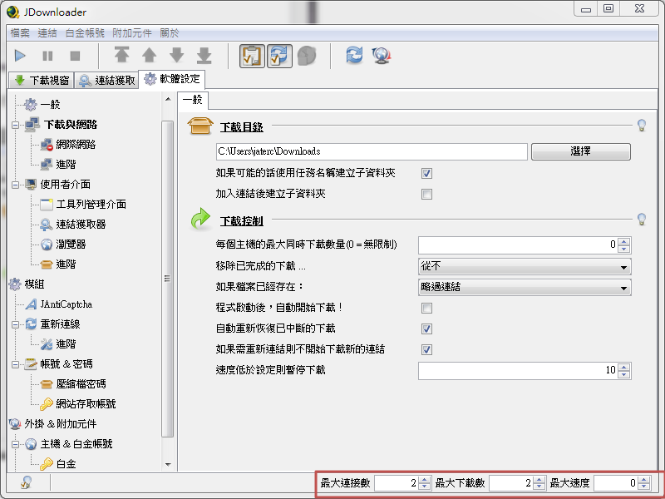Toggle clipboard monitoring icon in toolbar
The height and width of the screenshot is (499, 665).
[253, 56]
